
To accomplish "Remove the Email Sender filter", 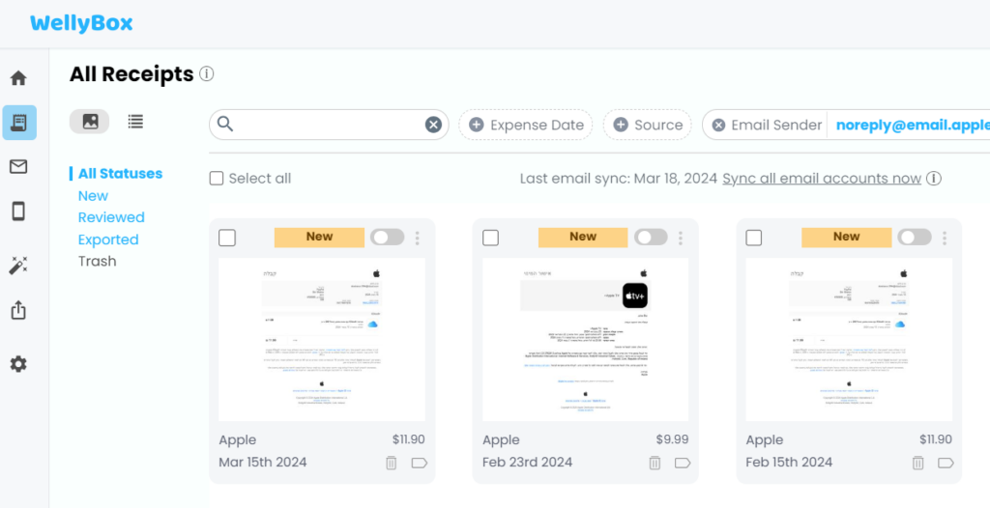I will click(x=718, y=125).
